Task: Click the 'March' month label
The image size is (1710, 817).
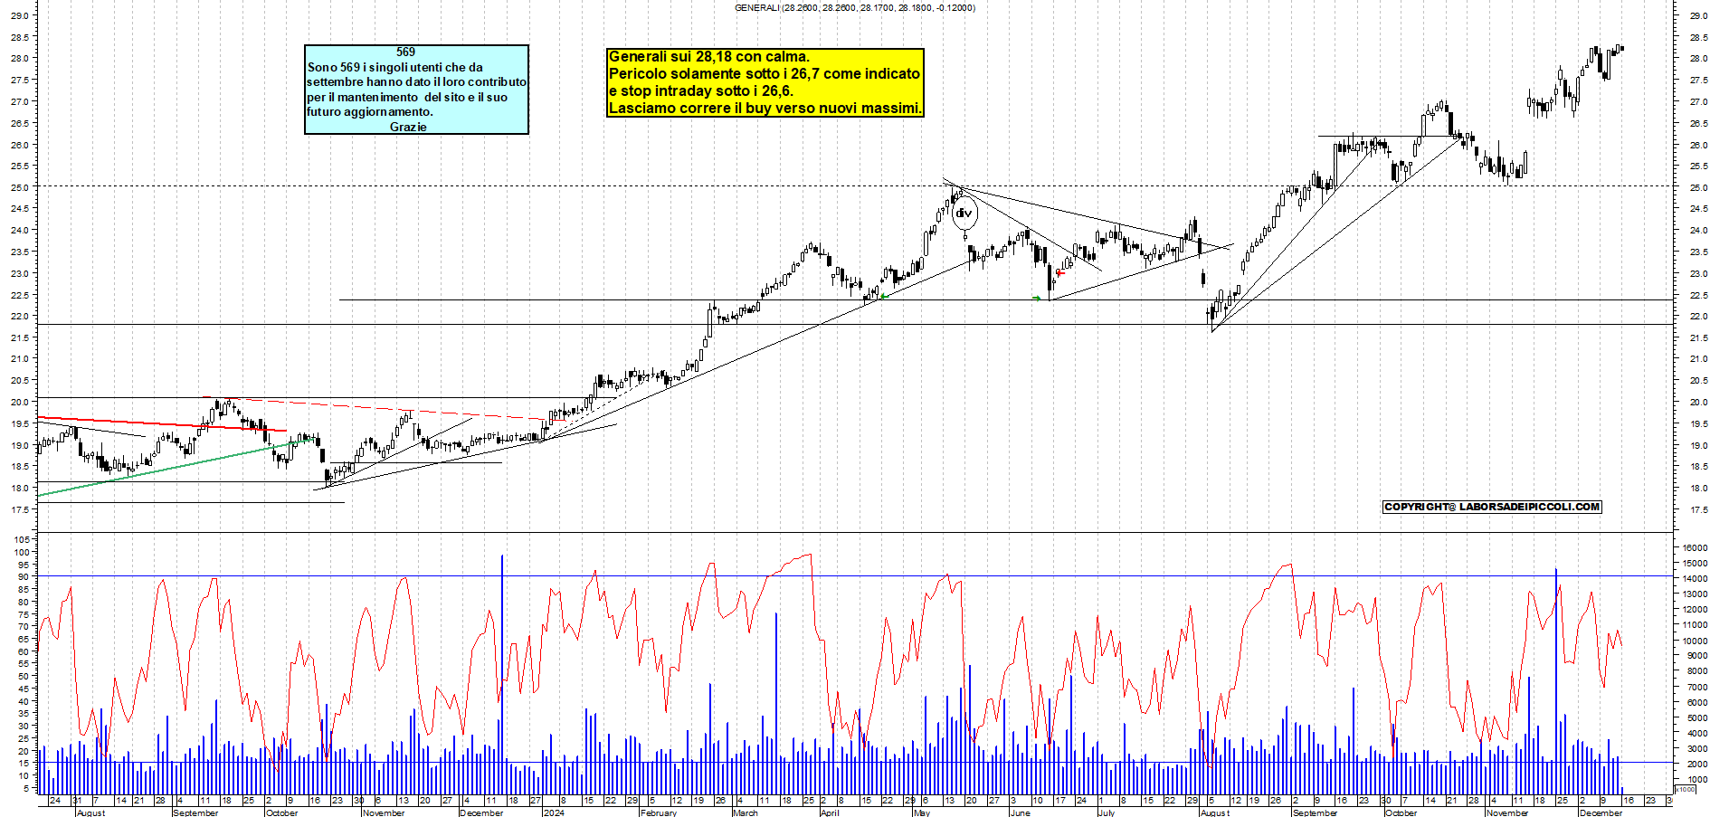Action: 746,812
